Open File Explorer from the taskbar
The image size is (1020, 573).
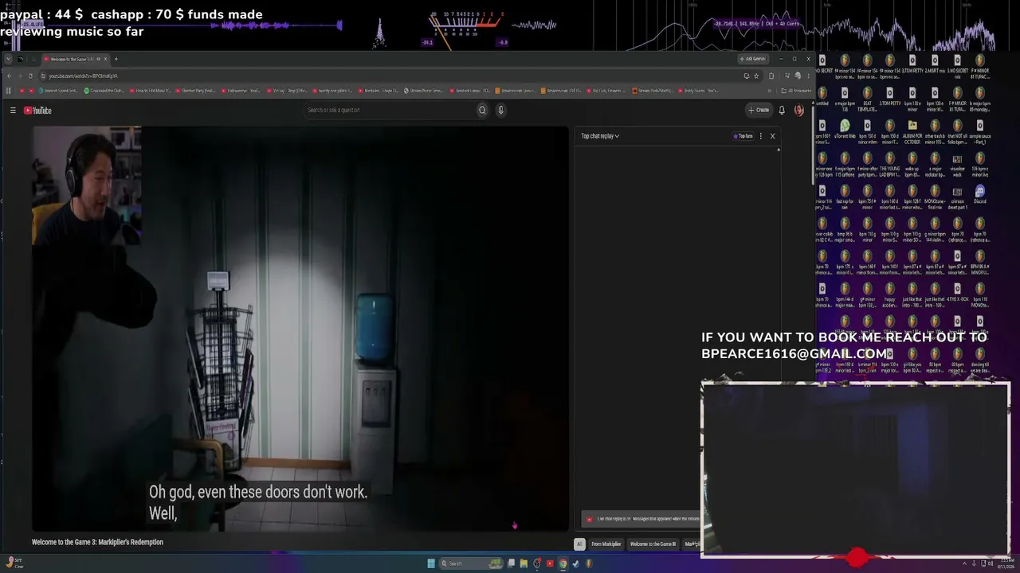pyautogui.click(x=524, y=563)
